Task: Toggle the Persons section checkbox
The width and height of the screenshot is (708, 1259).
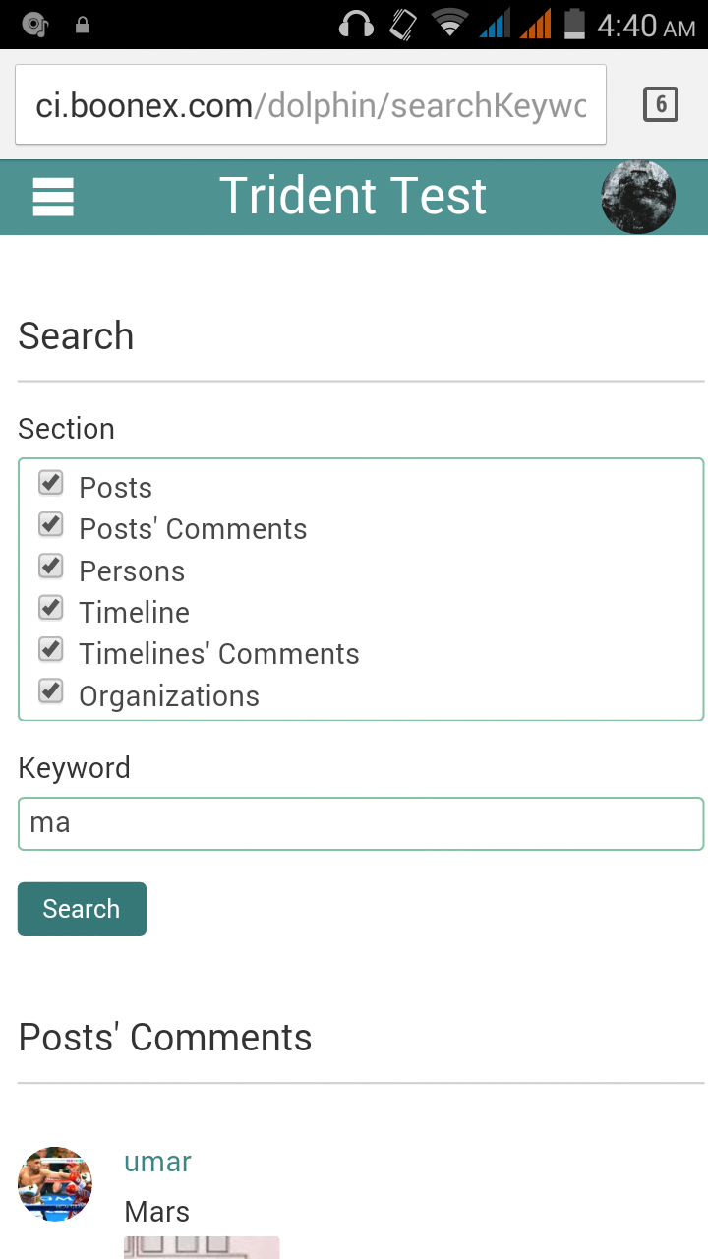Action: [51, 567]
